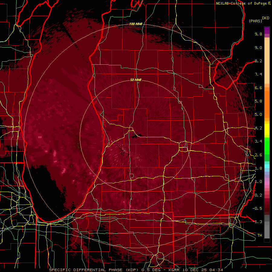Click the 2.6 scale value
This screenshot has height=272, width=272.
[258, 155]
